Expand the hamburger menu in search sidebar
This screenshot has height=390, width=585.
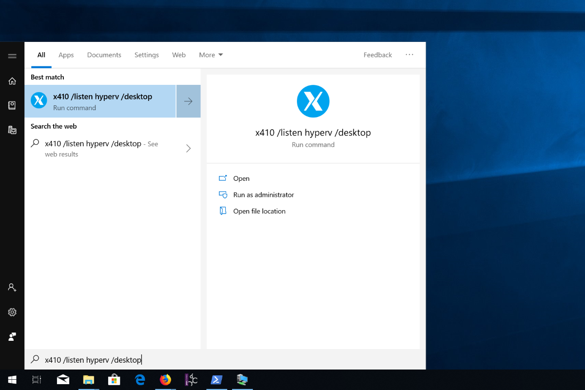12,56
